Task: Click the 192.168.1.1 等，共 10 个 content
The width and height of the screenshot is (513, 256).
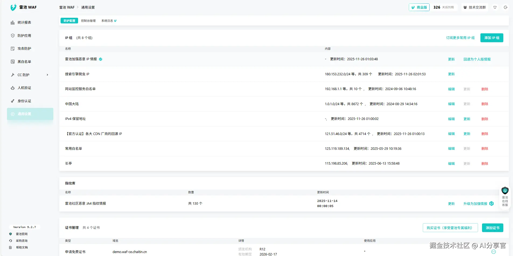Action: [x=343, y=89]
